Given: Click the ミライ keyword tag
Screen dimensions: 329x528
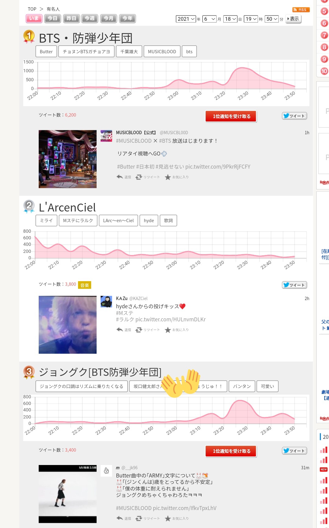Looking at the screenshot, I should point(46,220).
